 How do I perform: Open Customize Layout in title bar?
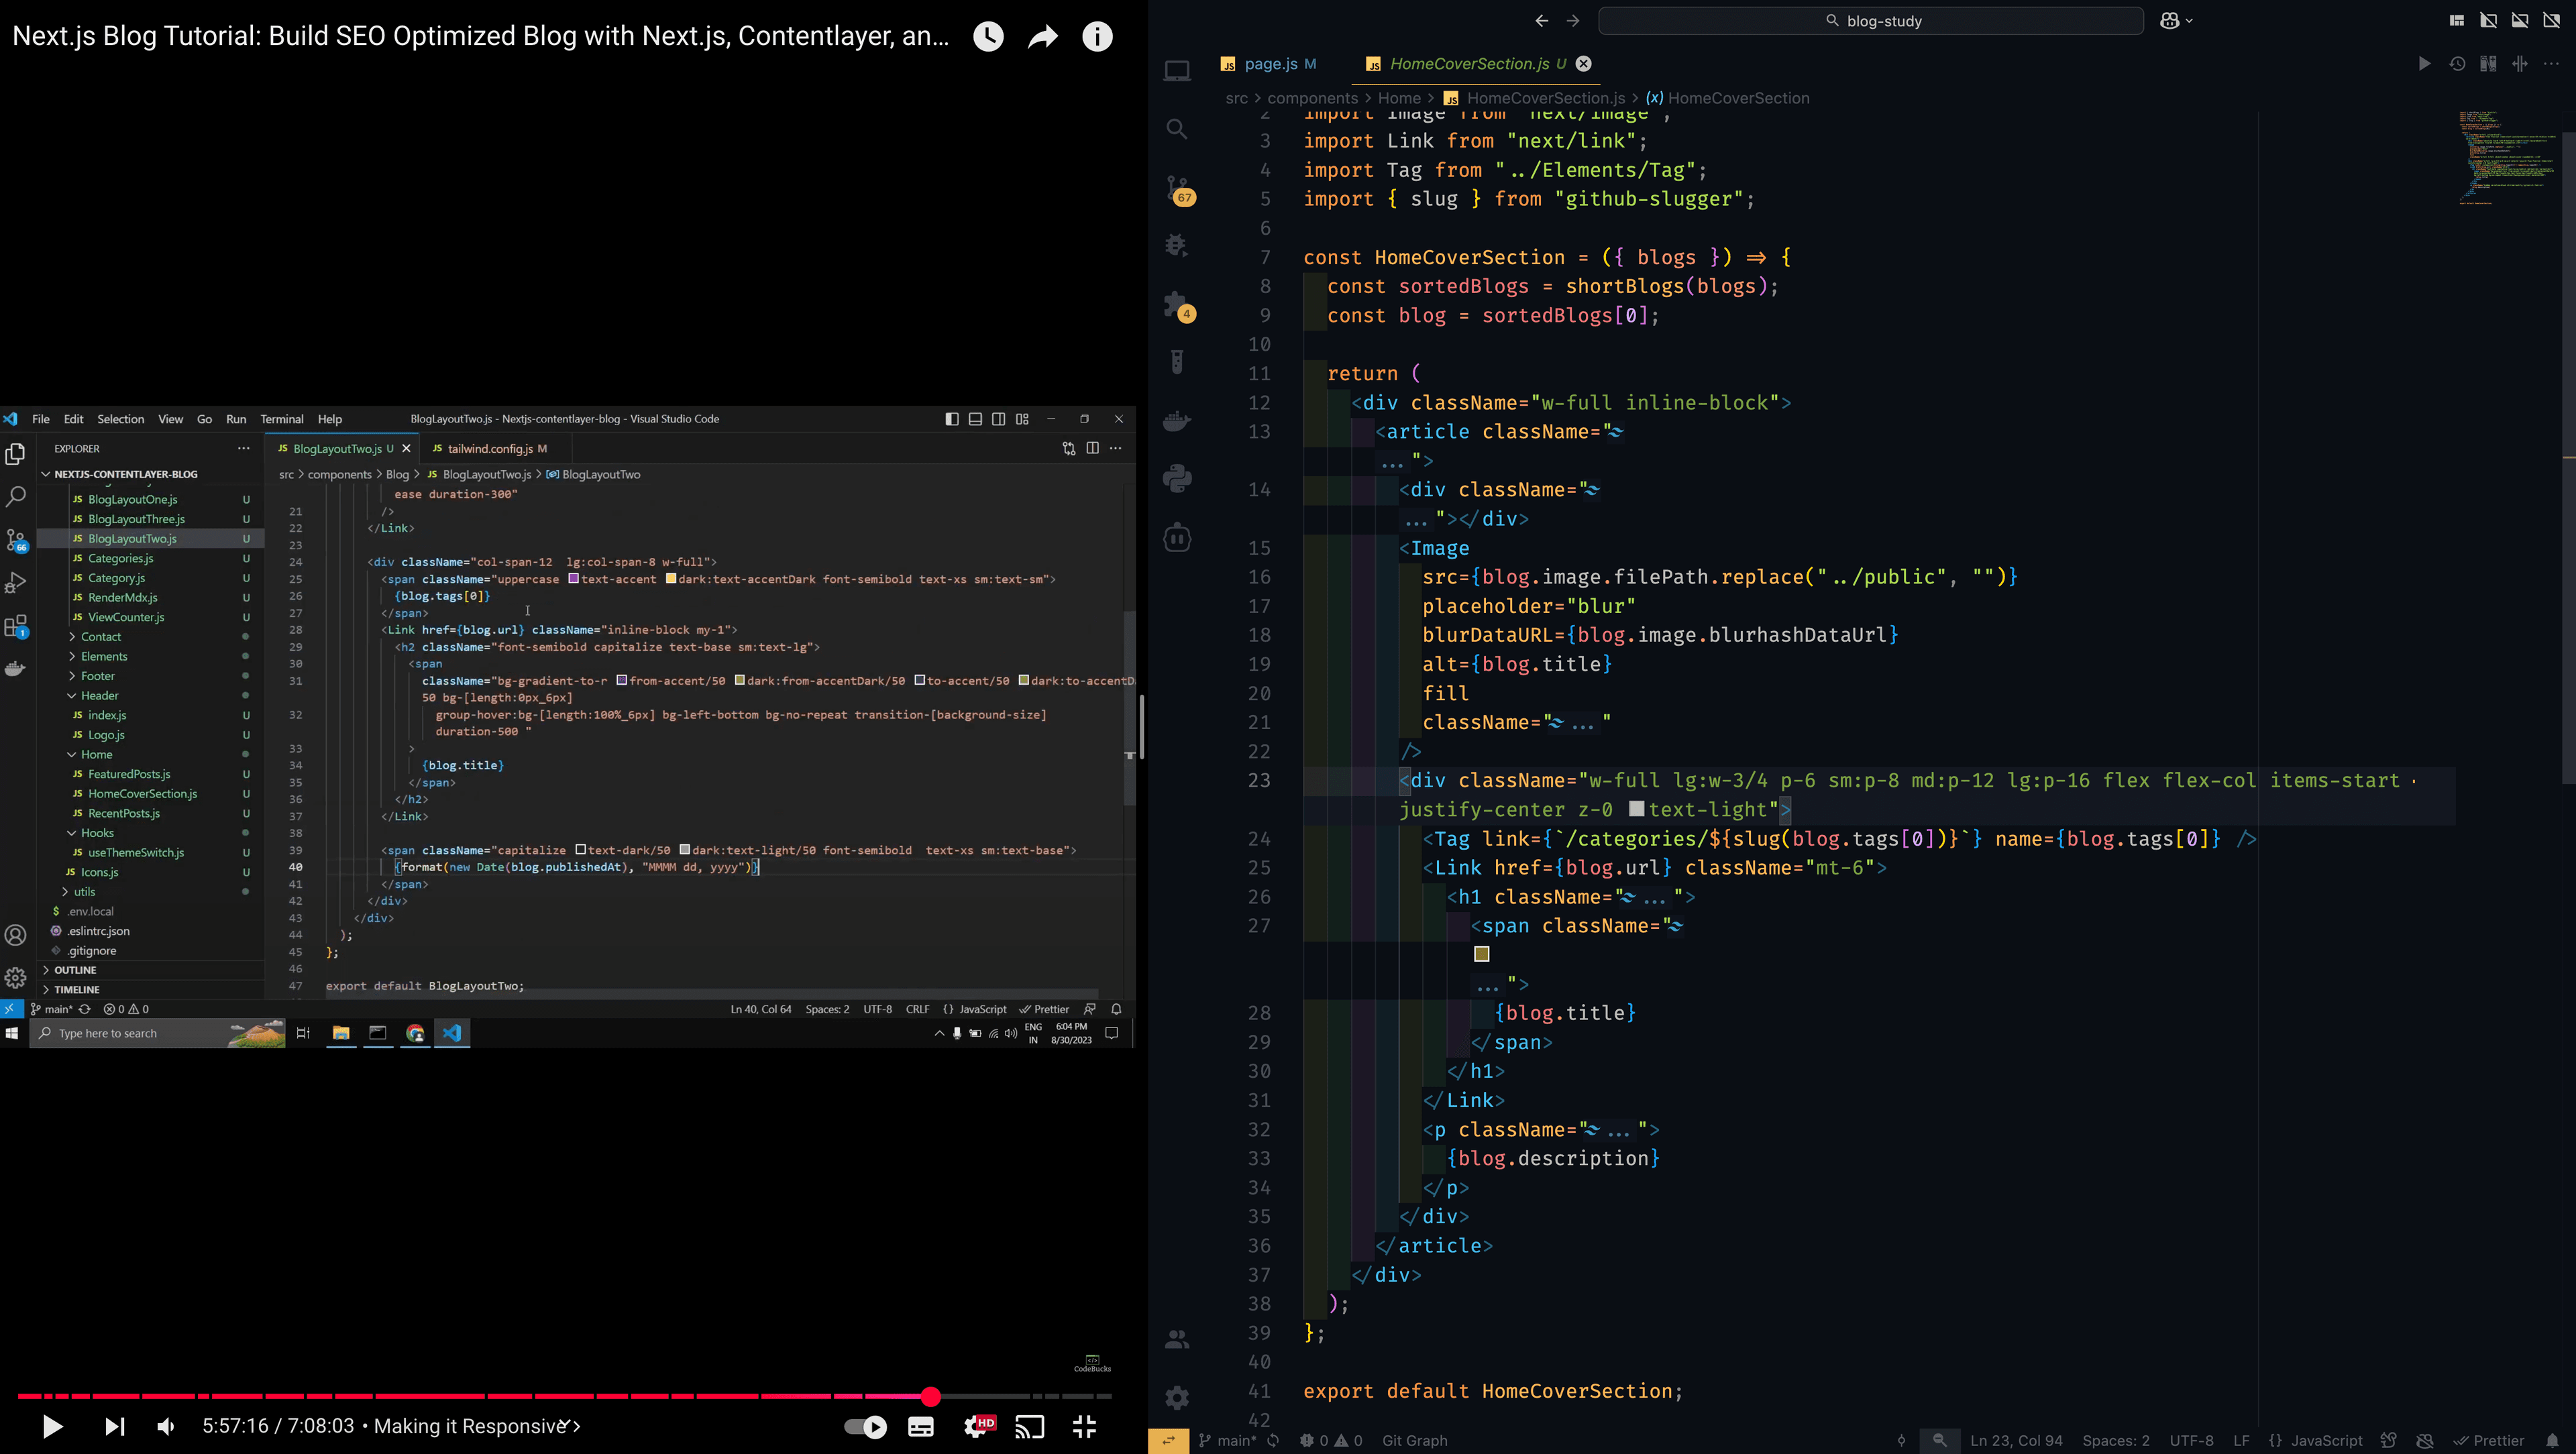coord(2456,20)
